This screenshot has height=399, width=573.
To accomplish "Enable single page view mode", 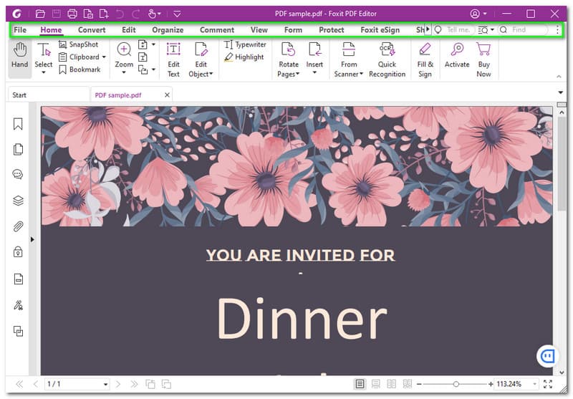I will click(x=360, y=385).
